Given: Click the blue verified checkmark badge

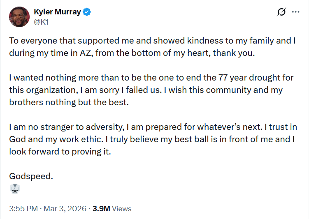Looking at the screenshot, I should [x=87, y=12].
